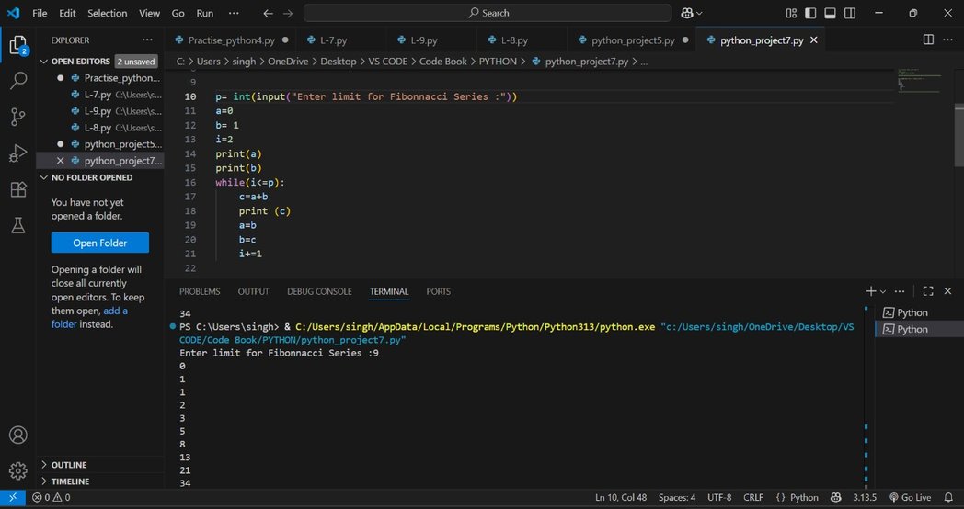This screenshot has width=964, height=509.
Task: Toggle the bottom Panel visibility
Action: pyautogui.click(x=830, y=13)
